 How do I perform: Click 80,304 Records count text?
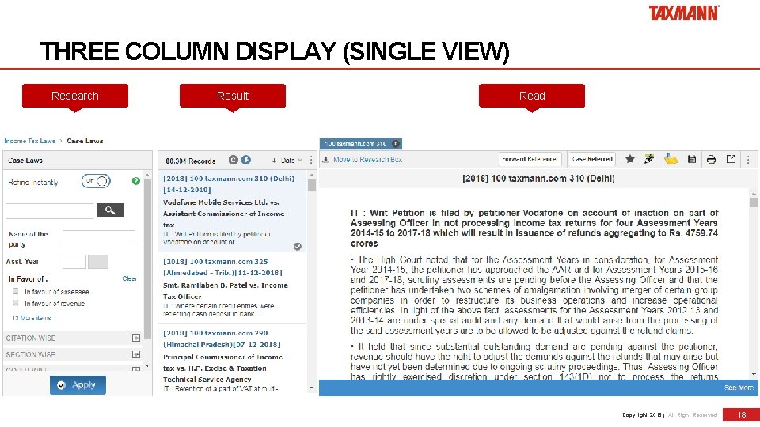[191, 161]
